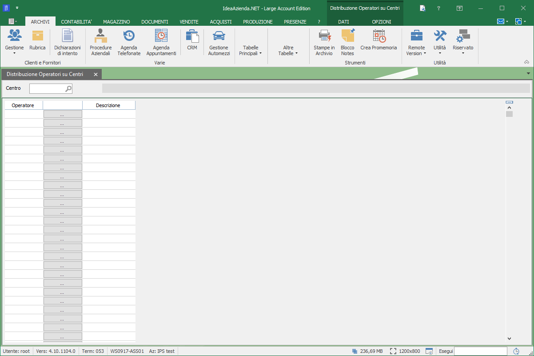Open the document tabs list arrow
Screen dimensions: 534x356
(528, 73)
